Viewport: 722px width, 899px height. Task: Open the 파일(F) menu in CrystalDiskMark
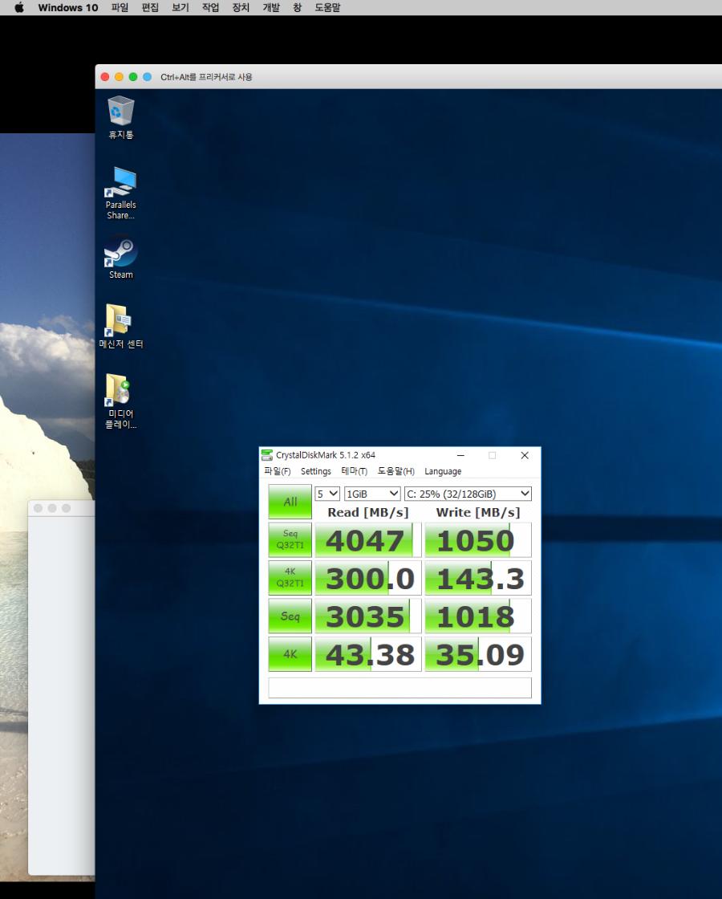[x=278, y=471]
